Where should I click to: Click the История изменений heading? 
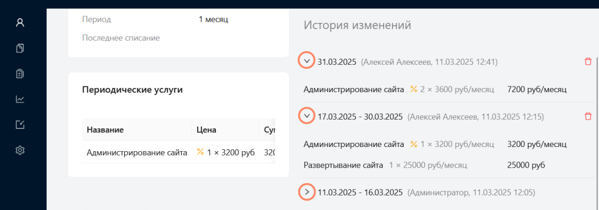(x=357, y=26)
